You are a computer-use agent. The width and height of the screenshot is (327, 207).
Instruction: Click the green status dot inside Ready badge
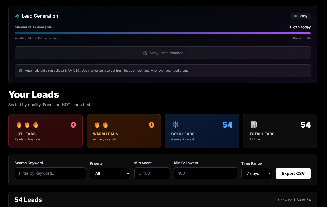tap(295, 16)
